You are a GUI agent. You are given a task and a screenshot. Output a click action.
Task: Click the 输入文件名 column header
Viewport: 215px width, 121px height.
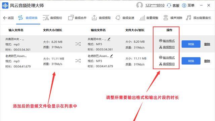16,30
